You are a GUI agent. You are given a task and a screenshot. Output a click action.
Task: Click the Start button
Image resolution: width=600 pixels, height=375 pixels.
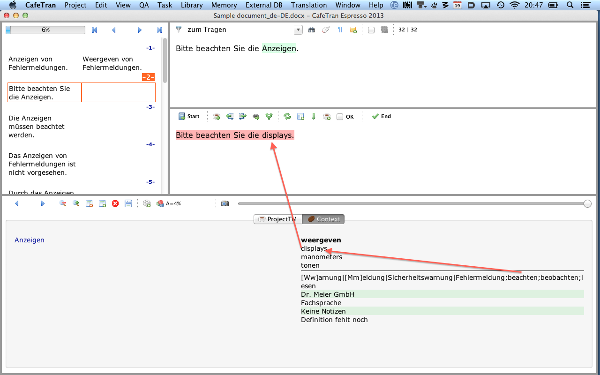tap(189, 117)
